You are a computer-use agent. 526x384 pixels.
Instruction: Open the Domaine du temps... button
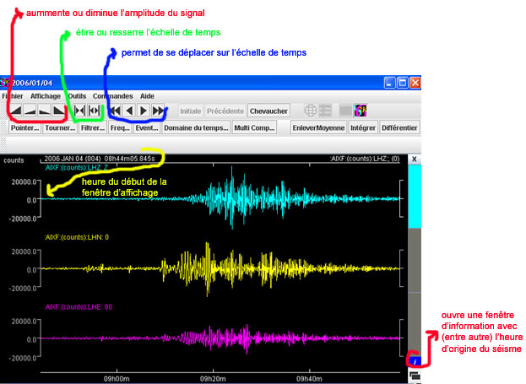tap(196, 127)
